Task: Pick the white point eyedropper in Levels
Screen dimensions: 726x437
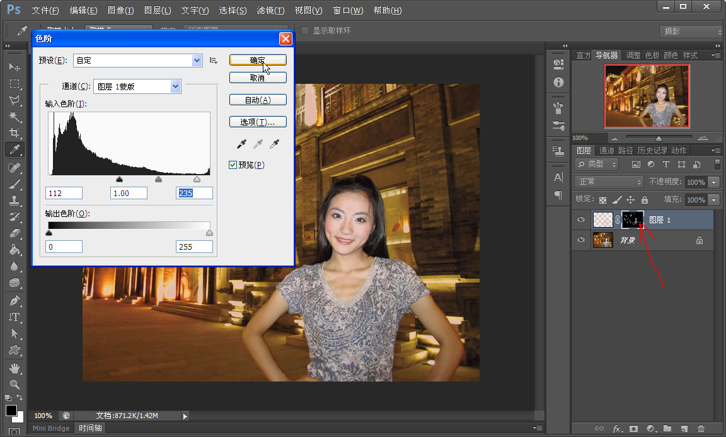Action: (x=275, y=144)
